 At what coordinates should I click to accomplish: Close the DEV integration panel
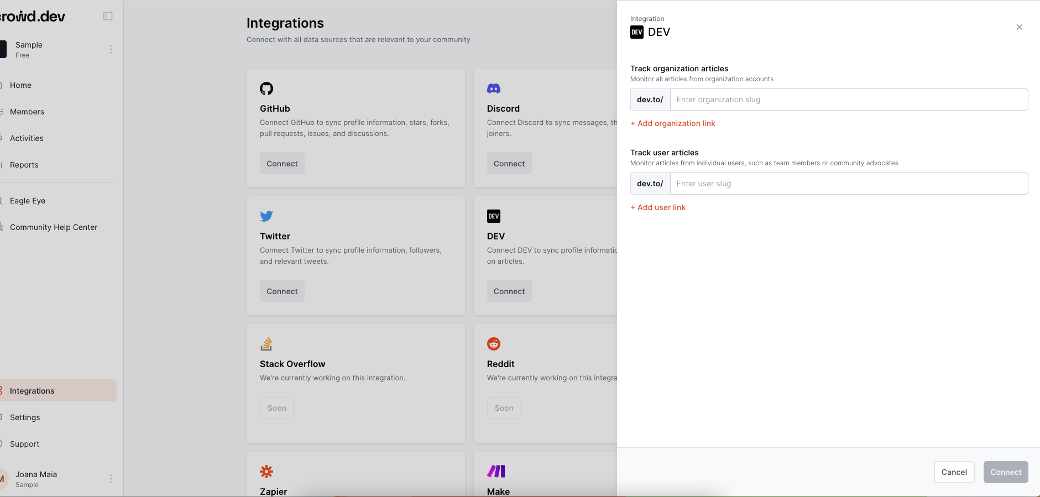coord(1020,27)
